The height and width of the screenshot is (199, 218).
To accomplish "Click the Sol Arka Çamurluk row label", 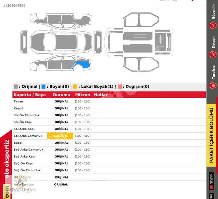I will click(x=28, y=136).
